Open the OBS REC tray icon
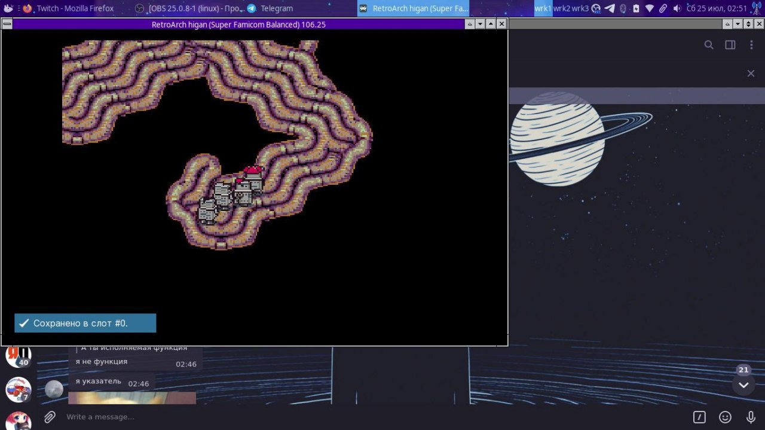765x430 pixels. pos(596,8)
